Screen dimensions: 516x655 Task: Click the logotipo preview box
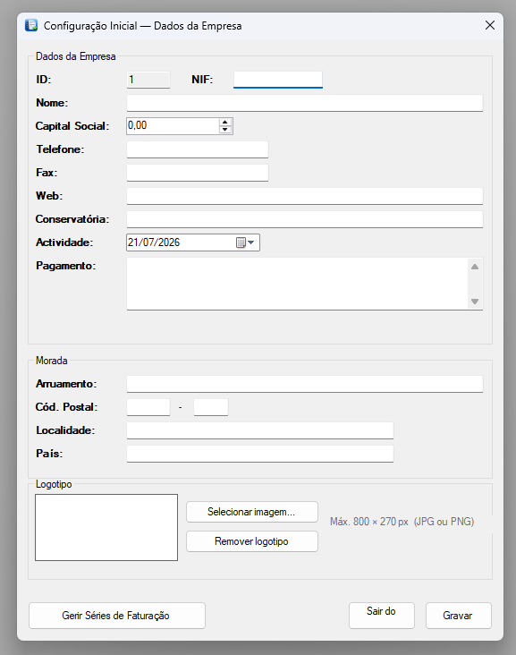click(106, 528)
